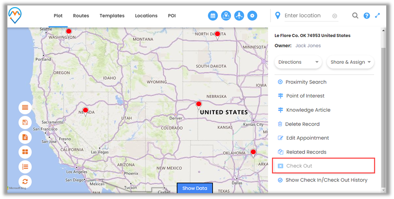Open the Share & Assign dropdown
This screenshot has height=199, width=394.
(x=350, y=62)
